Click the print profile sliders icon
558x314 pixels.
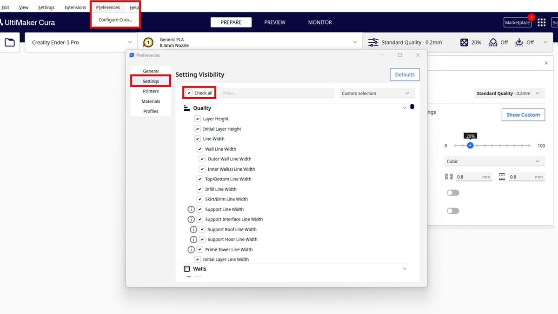[x=373, y=42]
